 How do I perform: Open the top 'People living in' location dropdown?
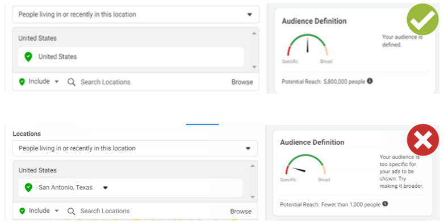click(136, 14)
